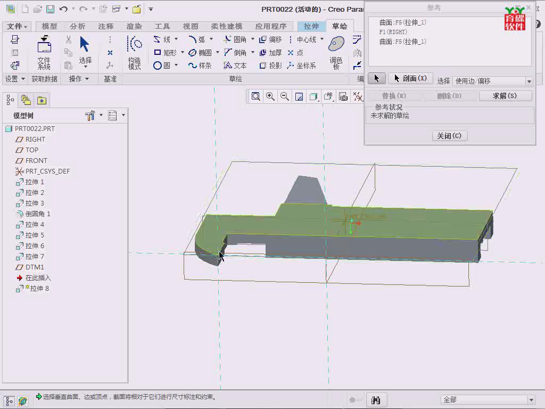The image size is (545, 409).
Task: Toggle annotation display icon in graphics toolbar
Action: [x=328, y=96]
